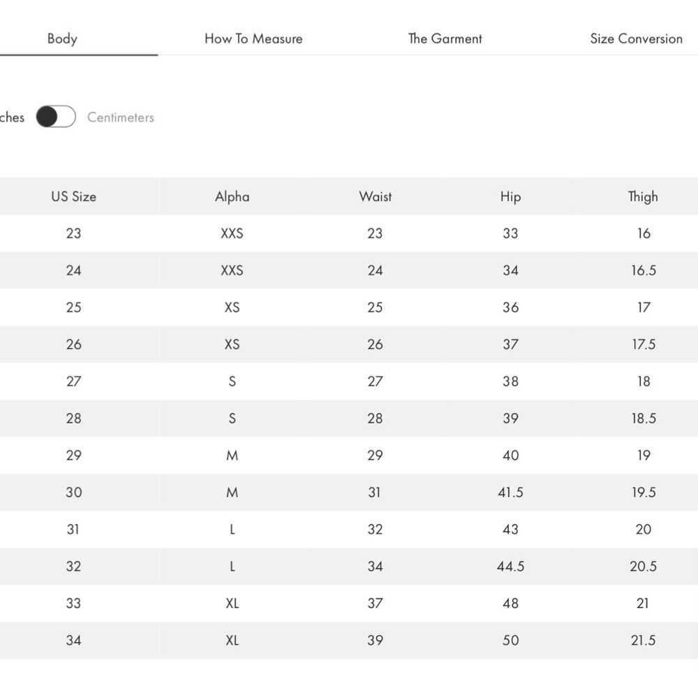The width and height of the screenshot is (698, 698).
Task: Click the Thigh column header
Action: [643, 196]
